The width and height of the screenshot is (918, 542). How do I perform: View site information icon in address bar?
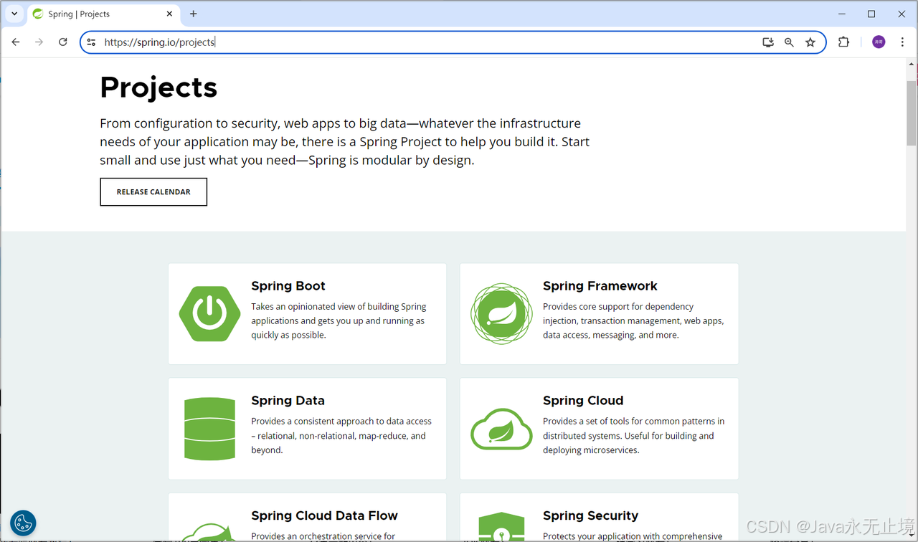click(x=91, y=42)
